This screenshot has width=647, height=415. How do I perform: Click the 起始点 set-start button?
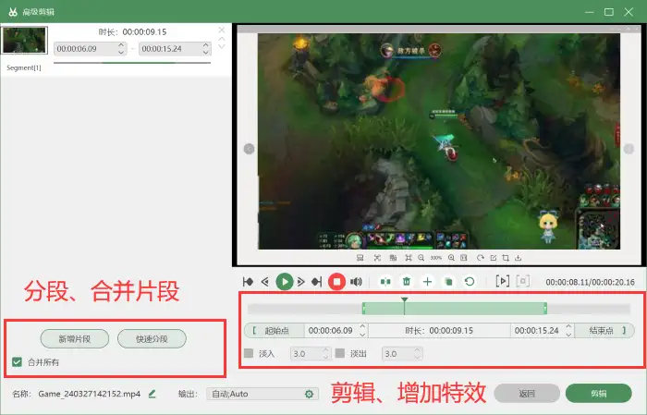[275, 331]
